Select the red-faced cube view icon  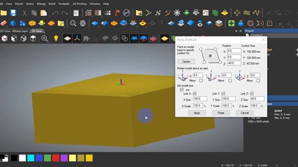(x=5, y=39)
